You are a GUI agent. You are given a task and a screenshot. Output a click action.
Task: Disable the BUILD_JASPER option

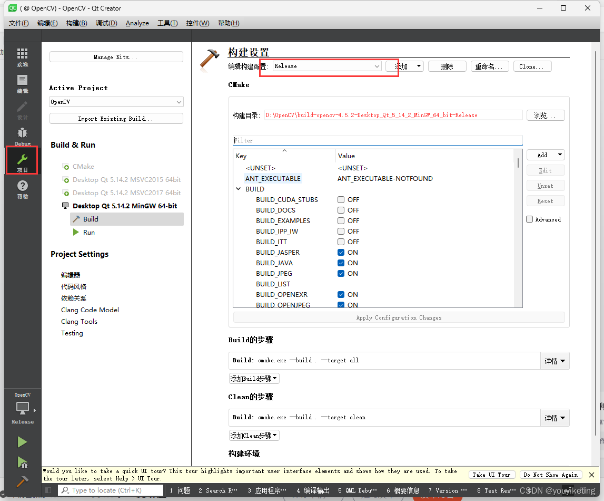coord(341,252)
